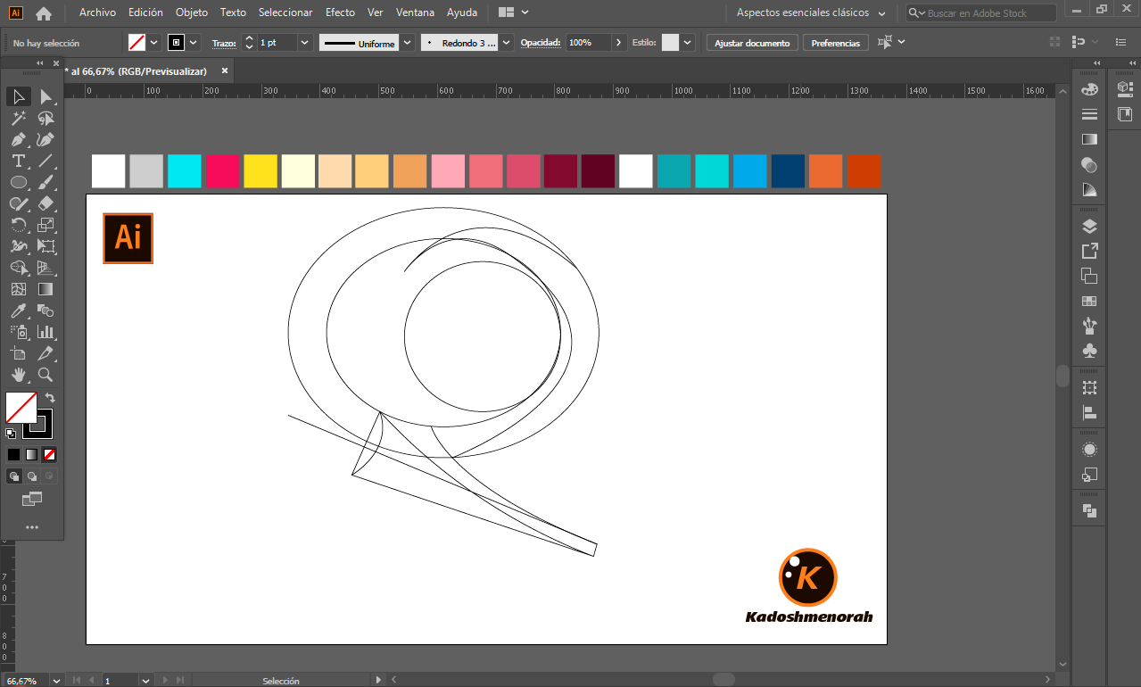Choose the Scale tool
The width and height of the screenshot is (1141, 687).
pyautogui.click(x=45, y=225)
